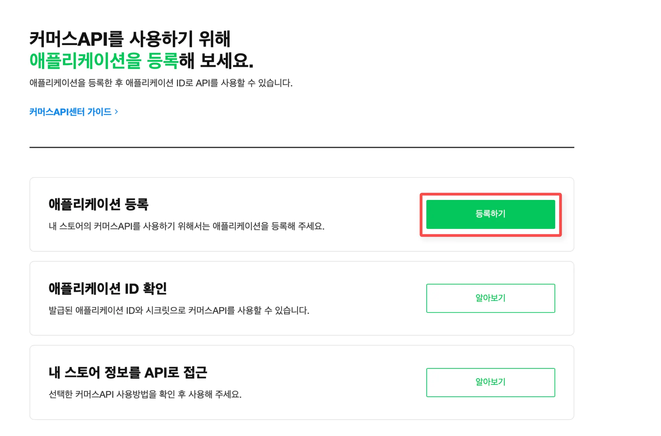Select the 내 스토어 정보를 API로 접근 heading

point(128,372)
